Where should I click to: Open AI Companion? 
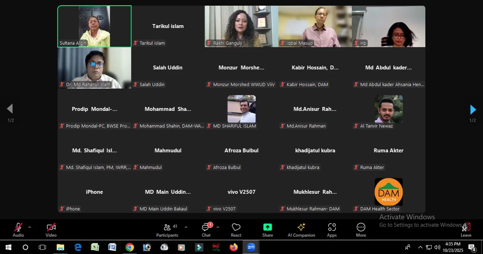(x=301, y=230)
